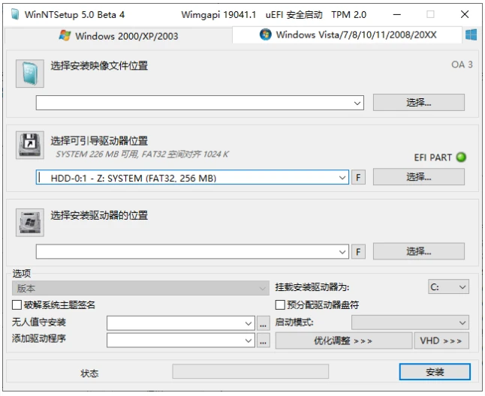Screen dimensions: 485x396
Task: Click the TPM 2.0 title bar text
Action: pyautogui.click(x=348, y=14)
